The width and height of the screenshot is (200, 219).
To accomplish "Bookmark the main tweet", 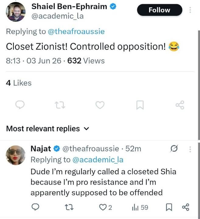I will coord(140,105).
